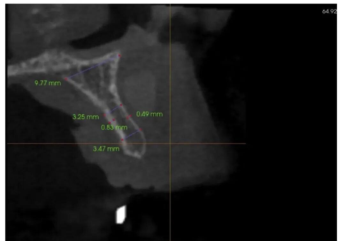Click the 64.92 value in the corner
The image size is (345, 241).
coord(329,11)
